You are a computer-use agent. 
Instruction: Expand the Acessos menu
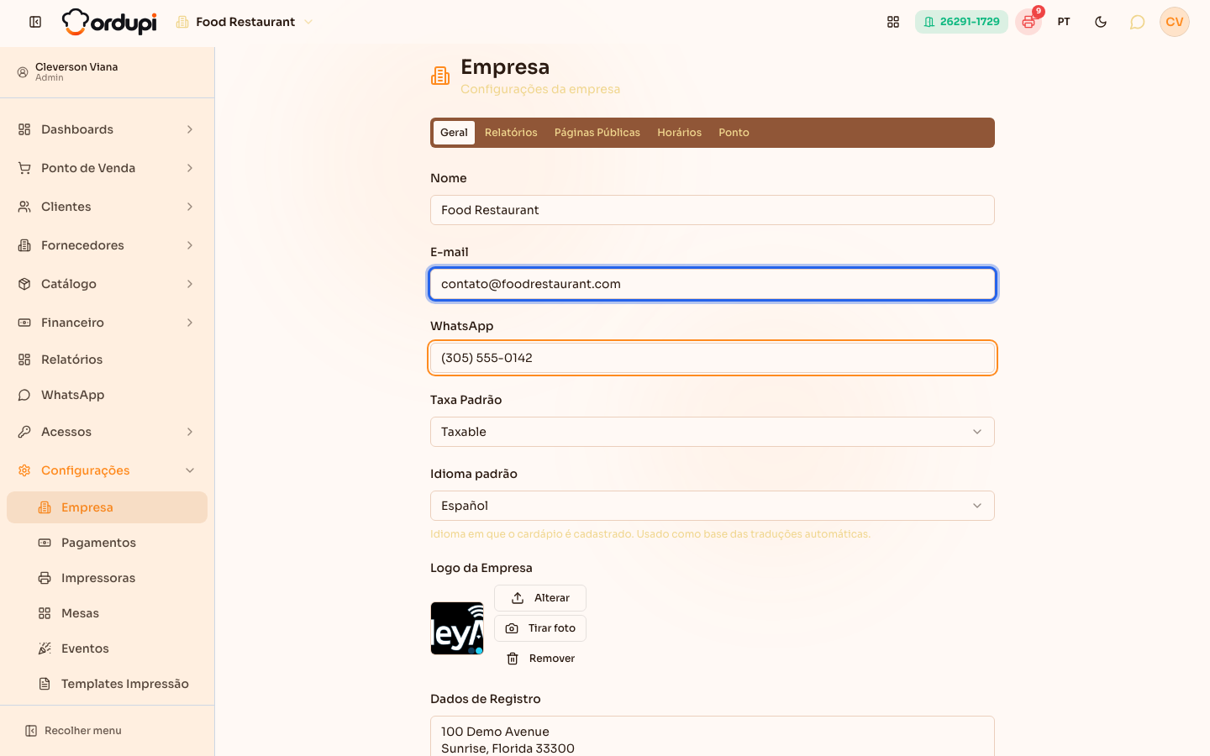[x=108, y=432]
